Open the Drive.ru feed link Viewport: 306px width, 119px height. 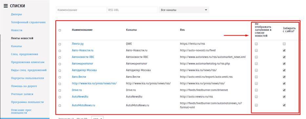pyautogui.click(x=77, y=90)
